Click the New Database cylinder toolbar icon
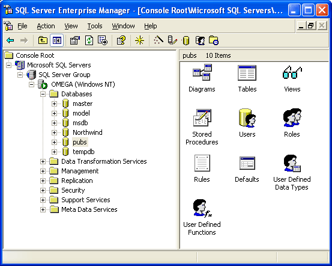Screen dimensions: 332x266 coord(186,40)
